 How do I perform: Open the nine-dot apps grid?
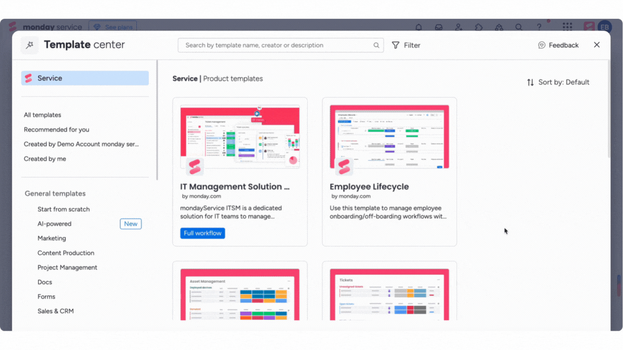[567, 26]
